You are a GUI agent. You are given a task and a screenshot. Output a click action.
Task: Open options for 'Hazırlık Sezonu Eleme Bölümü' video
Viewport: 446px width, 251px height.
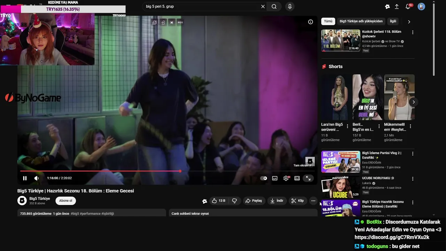tap(413, 202)
